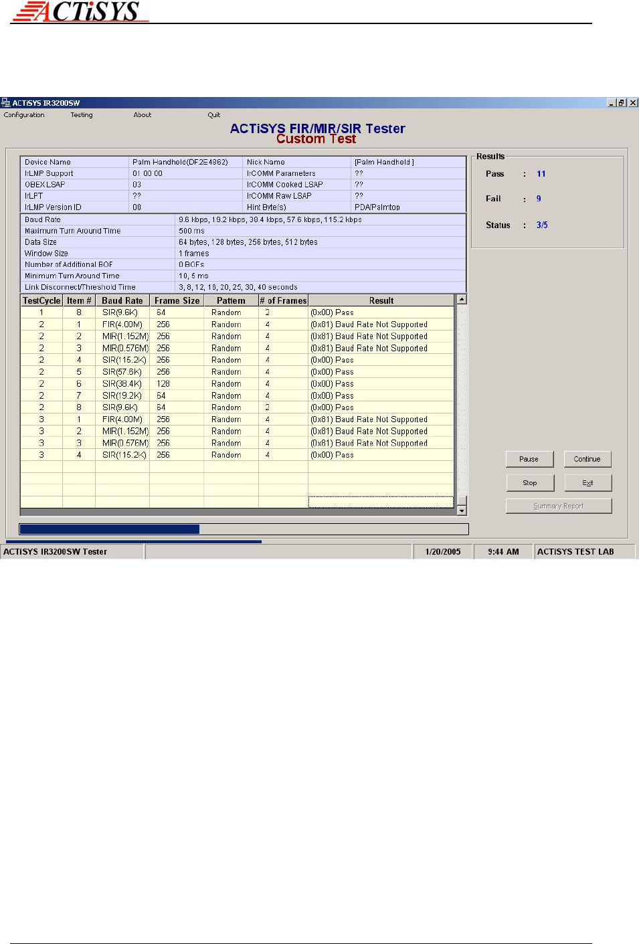Viewport: 639px width, 944px height.
Task: Click the 1/20/2005 date in status bar
Action: pos(443,552)
